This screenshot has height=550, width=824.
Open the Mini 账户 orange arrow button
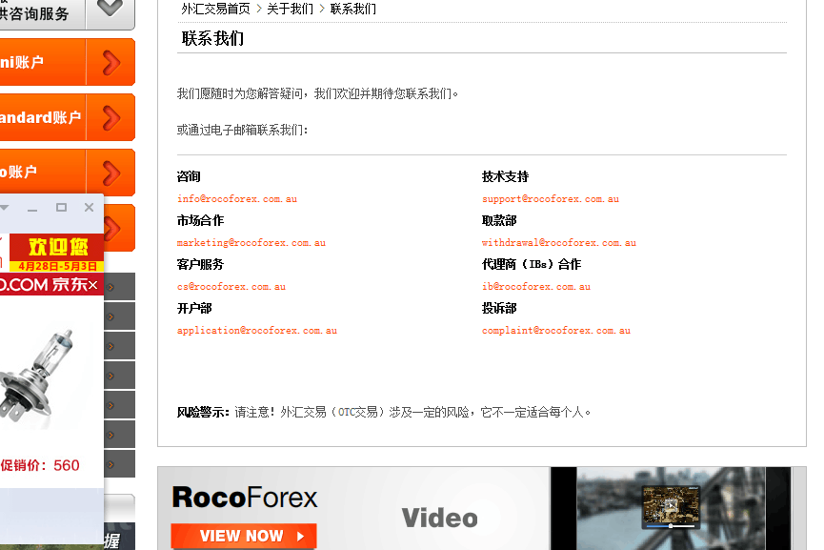[x=111, y=63]
